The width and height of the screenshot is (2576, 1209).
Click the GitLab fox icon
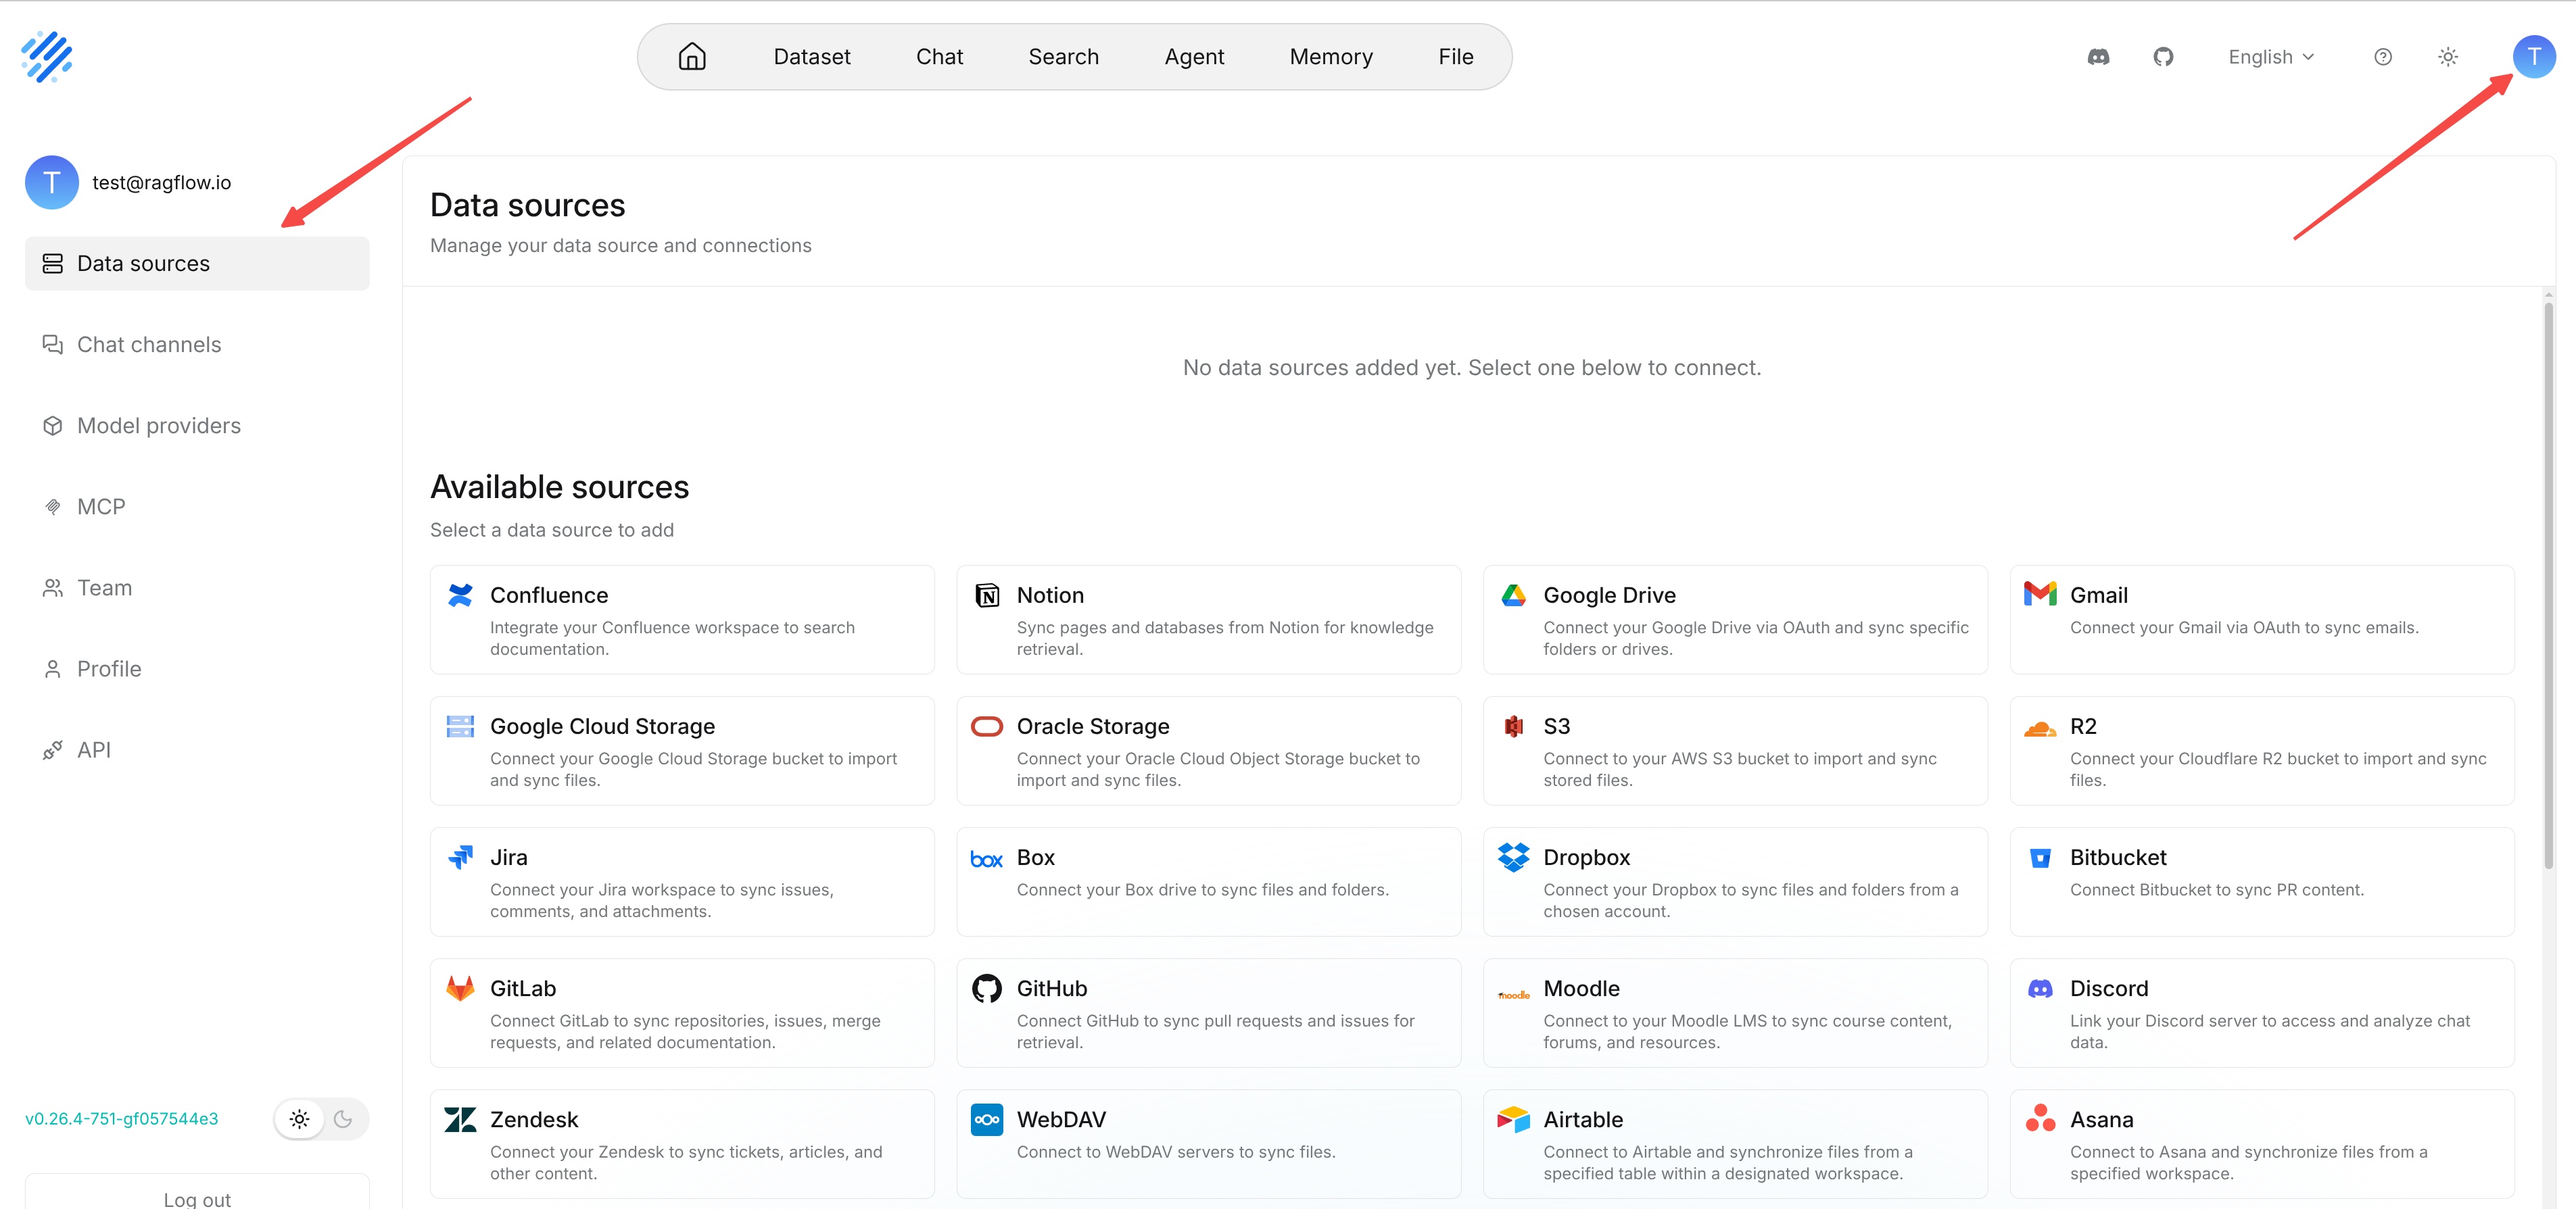pyautogui.click(x=460, y=988)
